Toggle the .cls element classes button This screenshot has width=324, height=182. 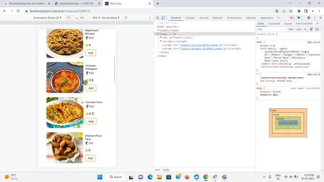299,29
